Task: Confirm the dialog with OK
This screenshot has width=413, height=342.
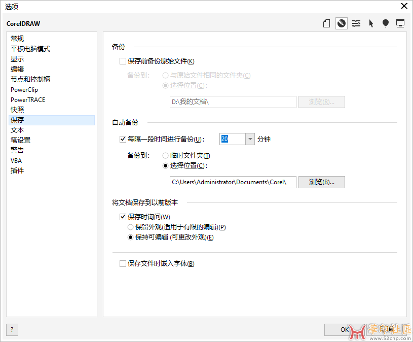Action: (x=345, y=330)
